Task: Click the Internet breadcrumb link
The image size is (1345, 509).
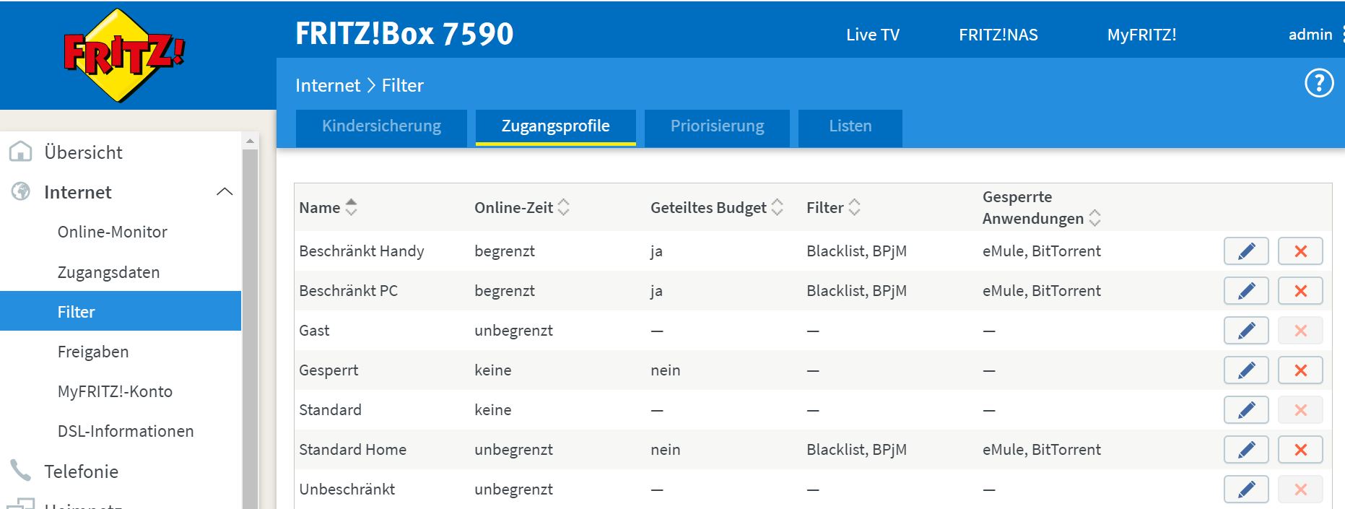Action: point(328,85)
